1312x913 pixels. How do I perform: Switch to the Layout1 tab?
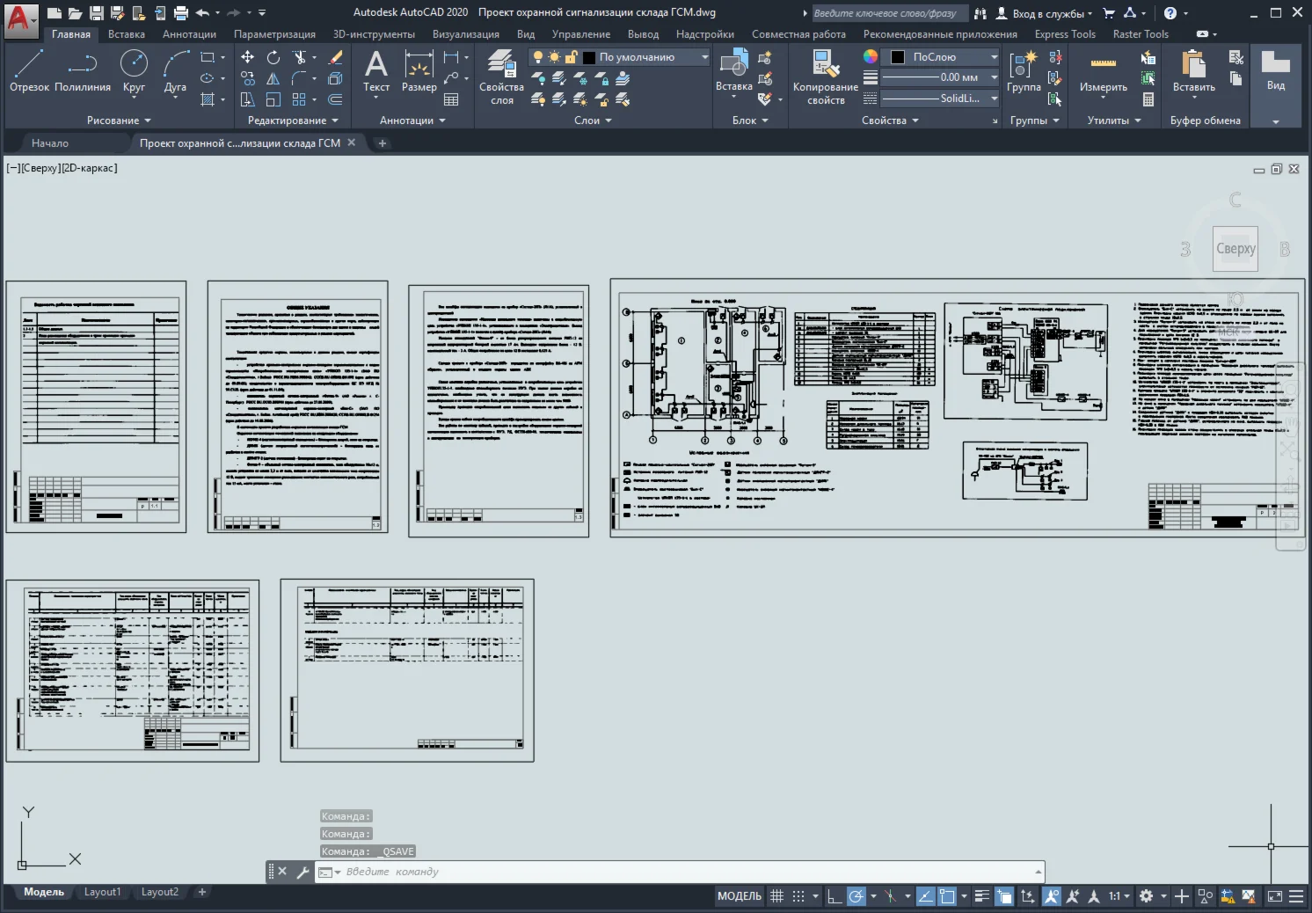(102, 892)
